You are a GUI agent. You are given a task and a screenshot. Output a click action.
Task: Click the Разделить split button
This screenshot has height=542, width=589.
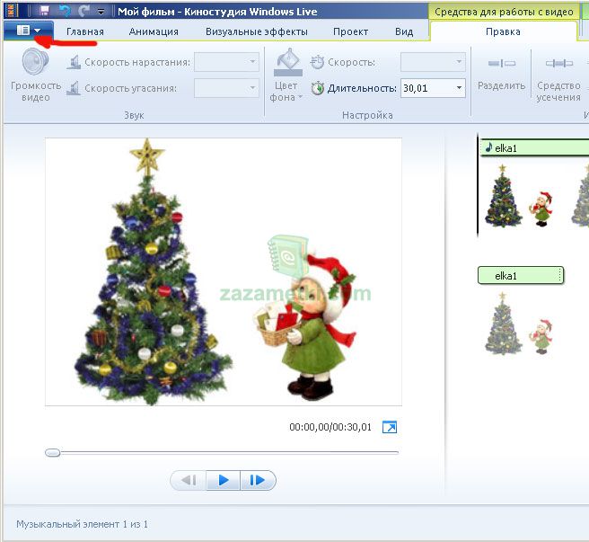[501, 74]
